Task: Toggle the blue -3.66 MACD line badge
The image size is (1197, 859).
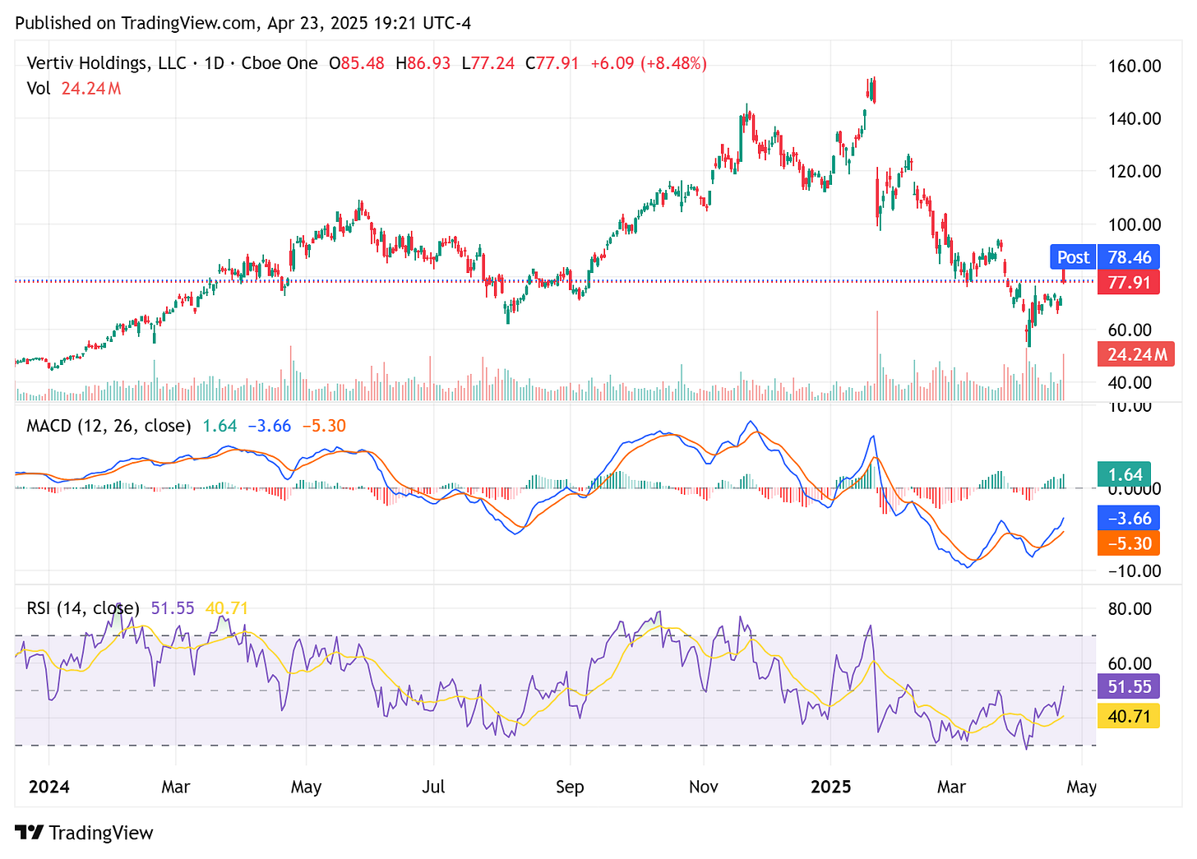Action: [1128, 518]
